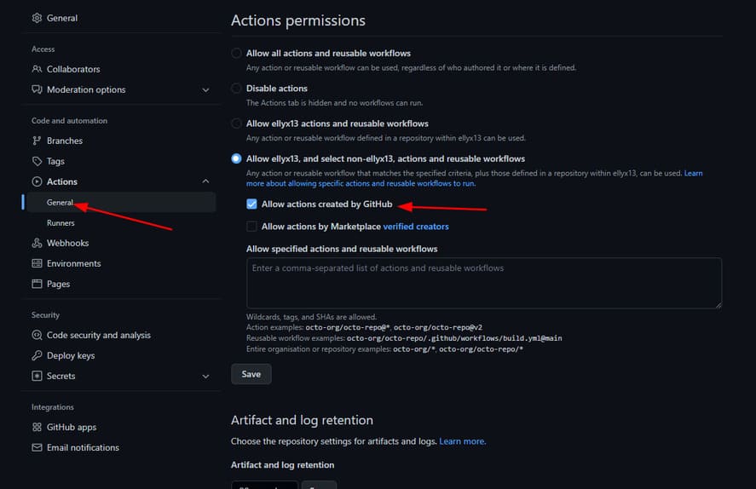Open Learn more link under Artifact retention
This screenshot has height=489, width=756.
click(x=462, y=441)
